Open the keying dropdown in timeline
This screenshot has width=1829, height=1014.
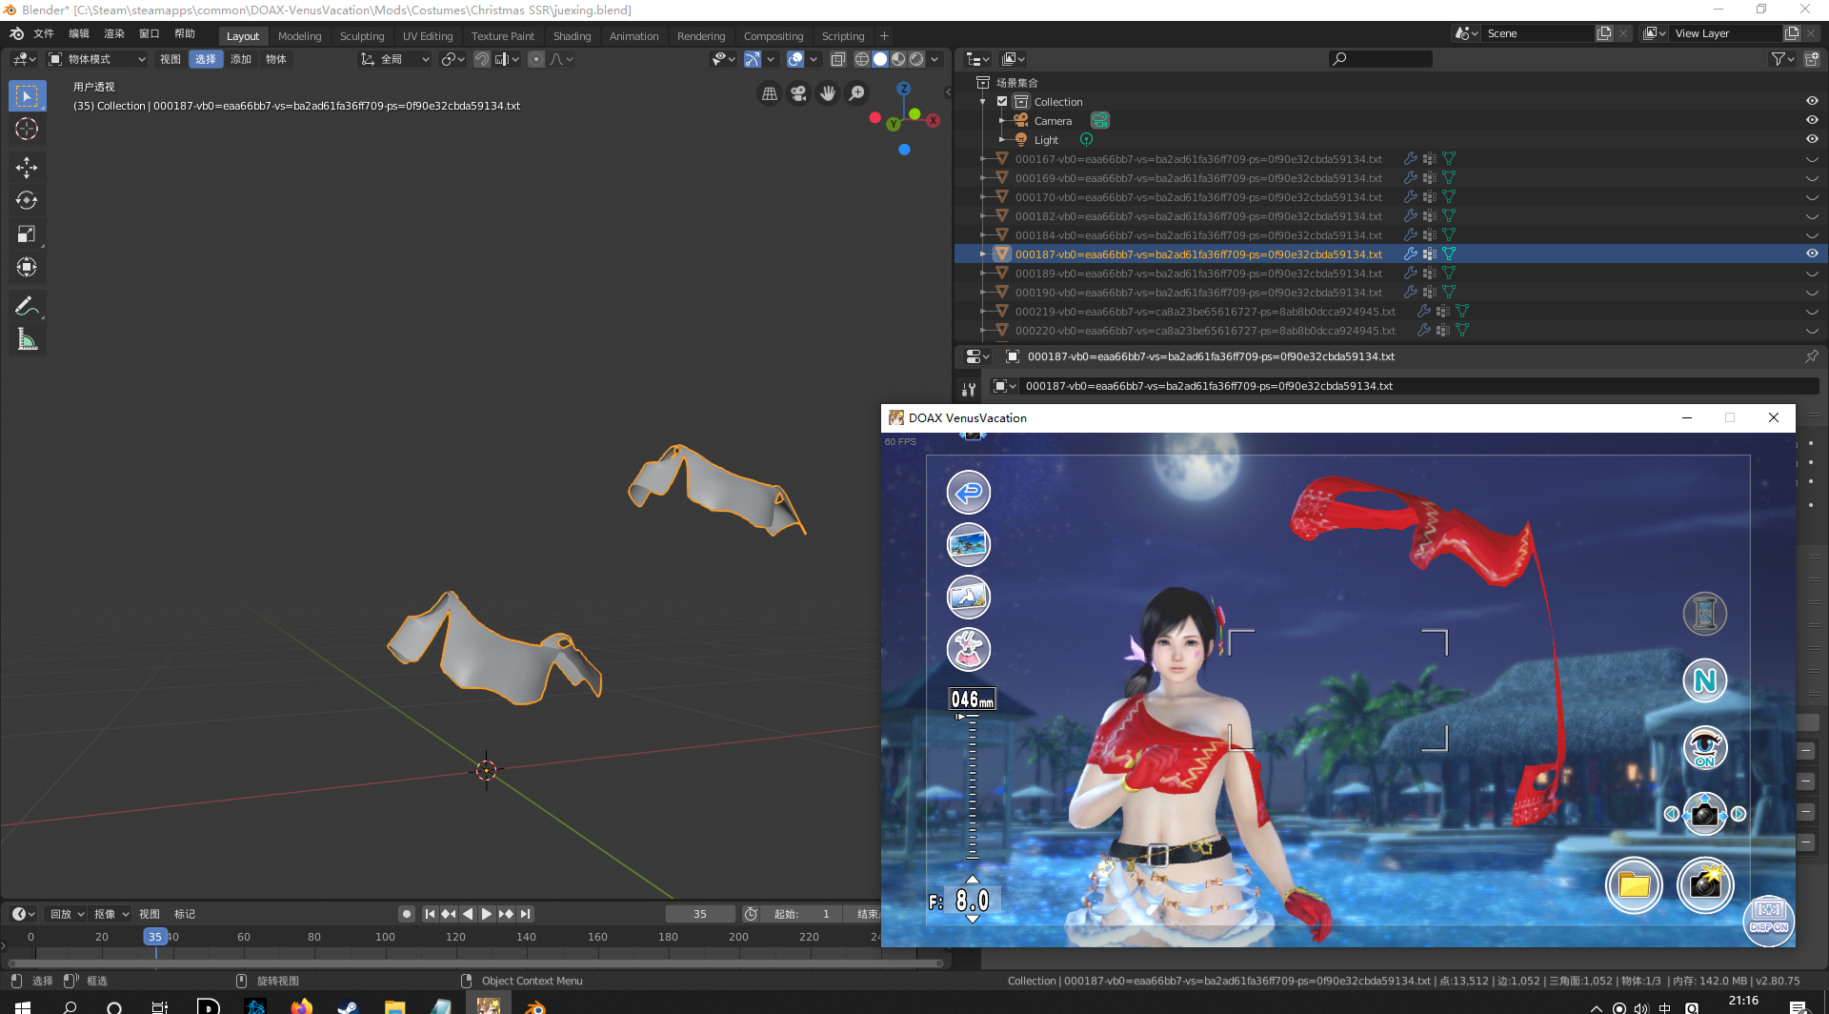click(111, 914)
